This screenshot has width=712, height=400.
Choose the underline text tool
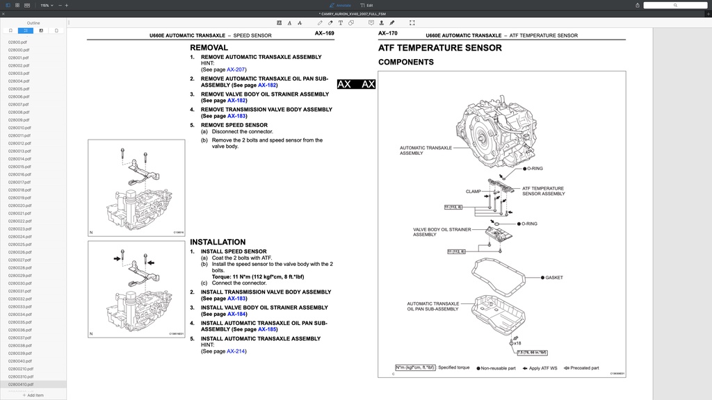point(289,23)
